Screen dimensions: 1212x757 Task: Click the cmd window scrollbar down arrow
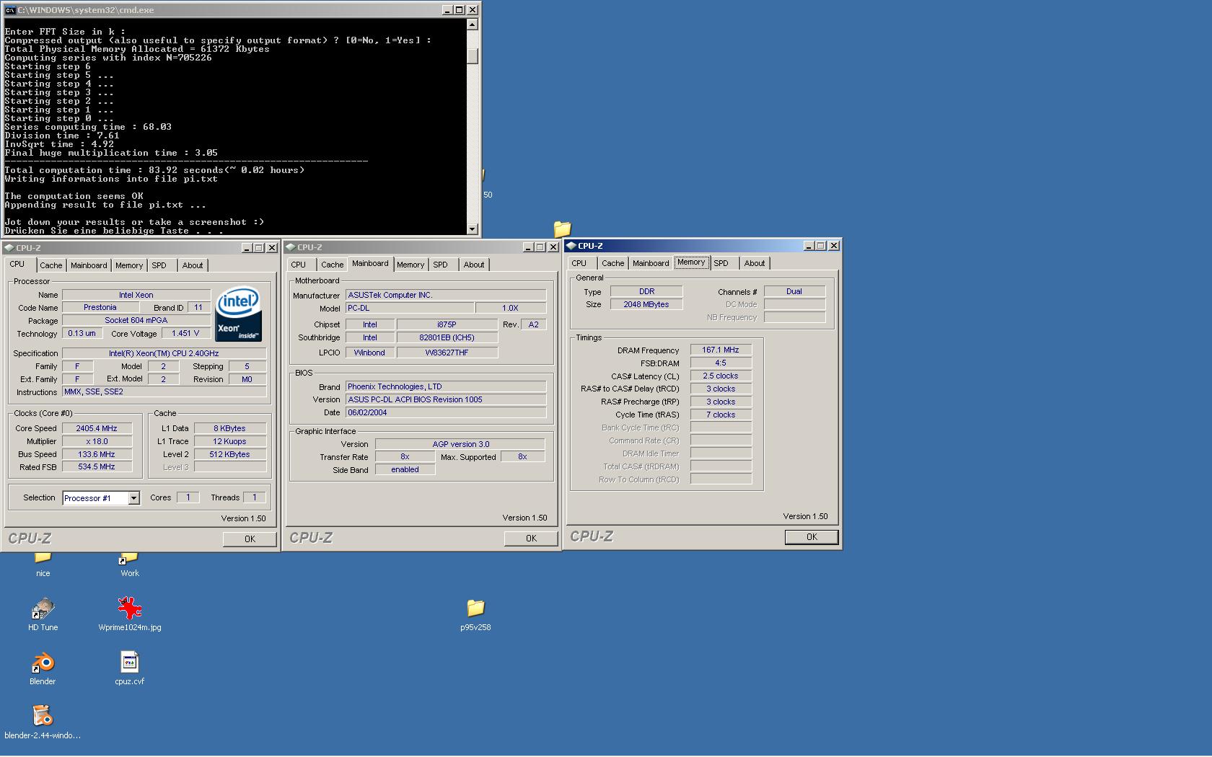tap(473, 229)
